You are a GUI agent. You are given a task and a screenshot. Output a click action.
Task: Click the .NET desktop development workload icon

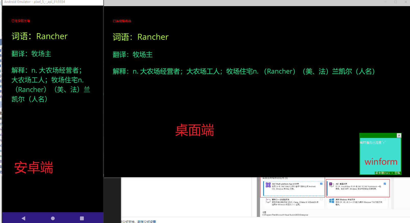pyautogui.click(x=331, y=185)
